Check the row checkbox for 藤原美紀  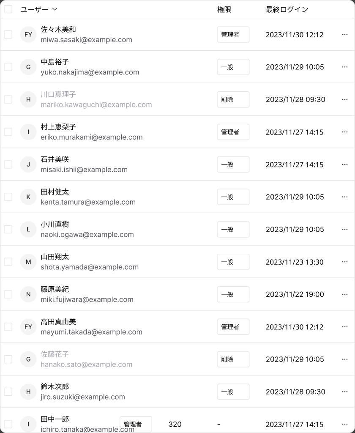point(8,294)
